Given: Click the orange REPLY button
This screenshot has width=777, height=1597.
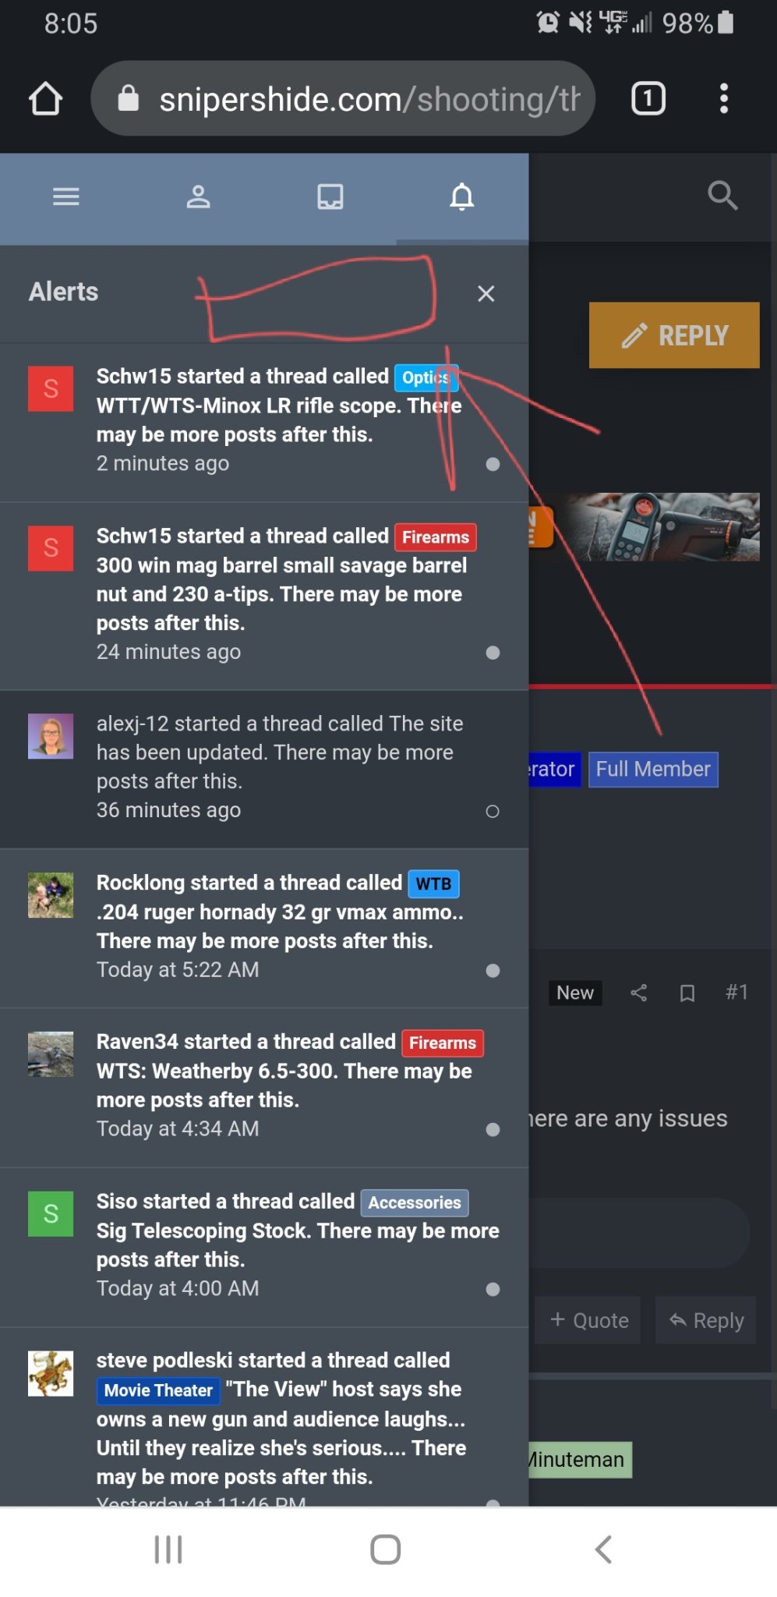Looking at the screenshot, I should (x=674, y=335).
